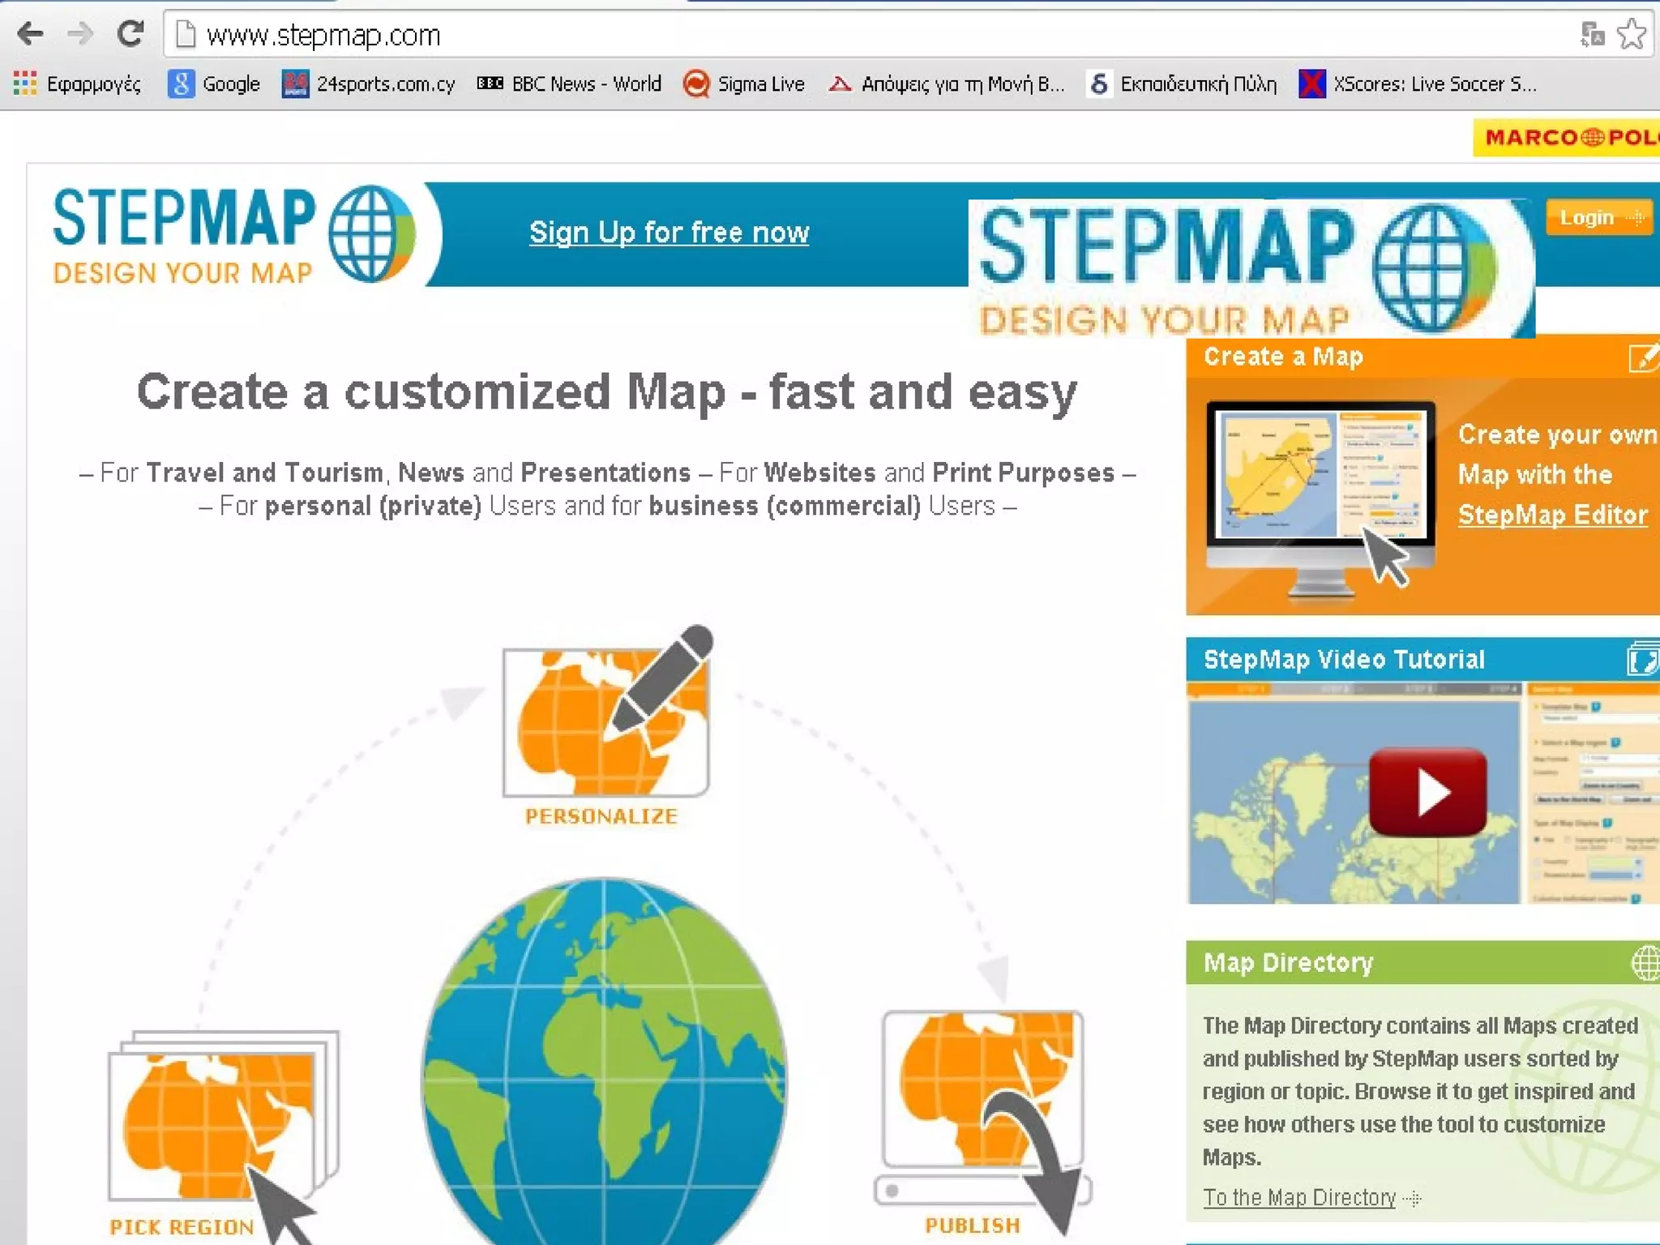Open the Sigma Live bookmark
The image size is (1660, 1245).
click(x=743, y=83)
